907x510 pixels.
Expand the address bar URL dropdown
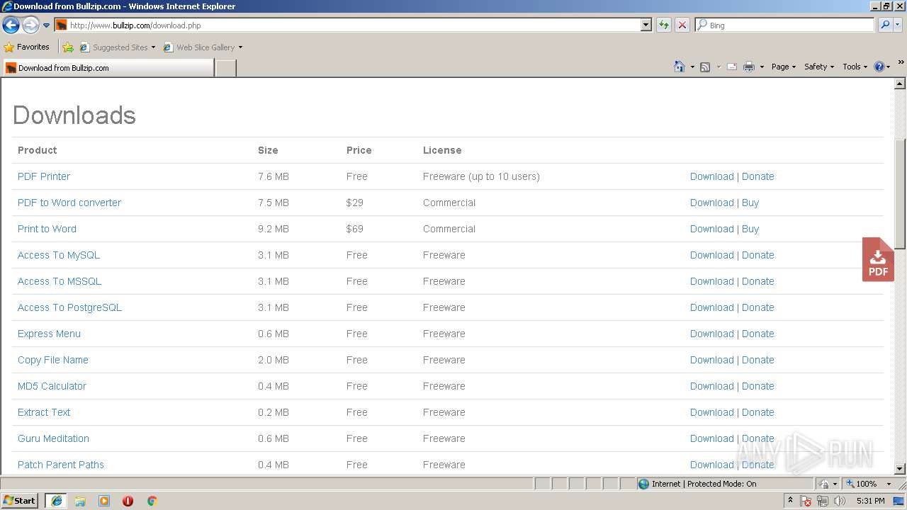pyautogui.click(x=646, y=25)
